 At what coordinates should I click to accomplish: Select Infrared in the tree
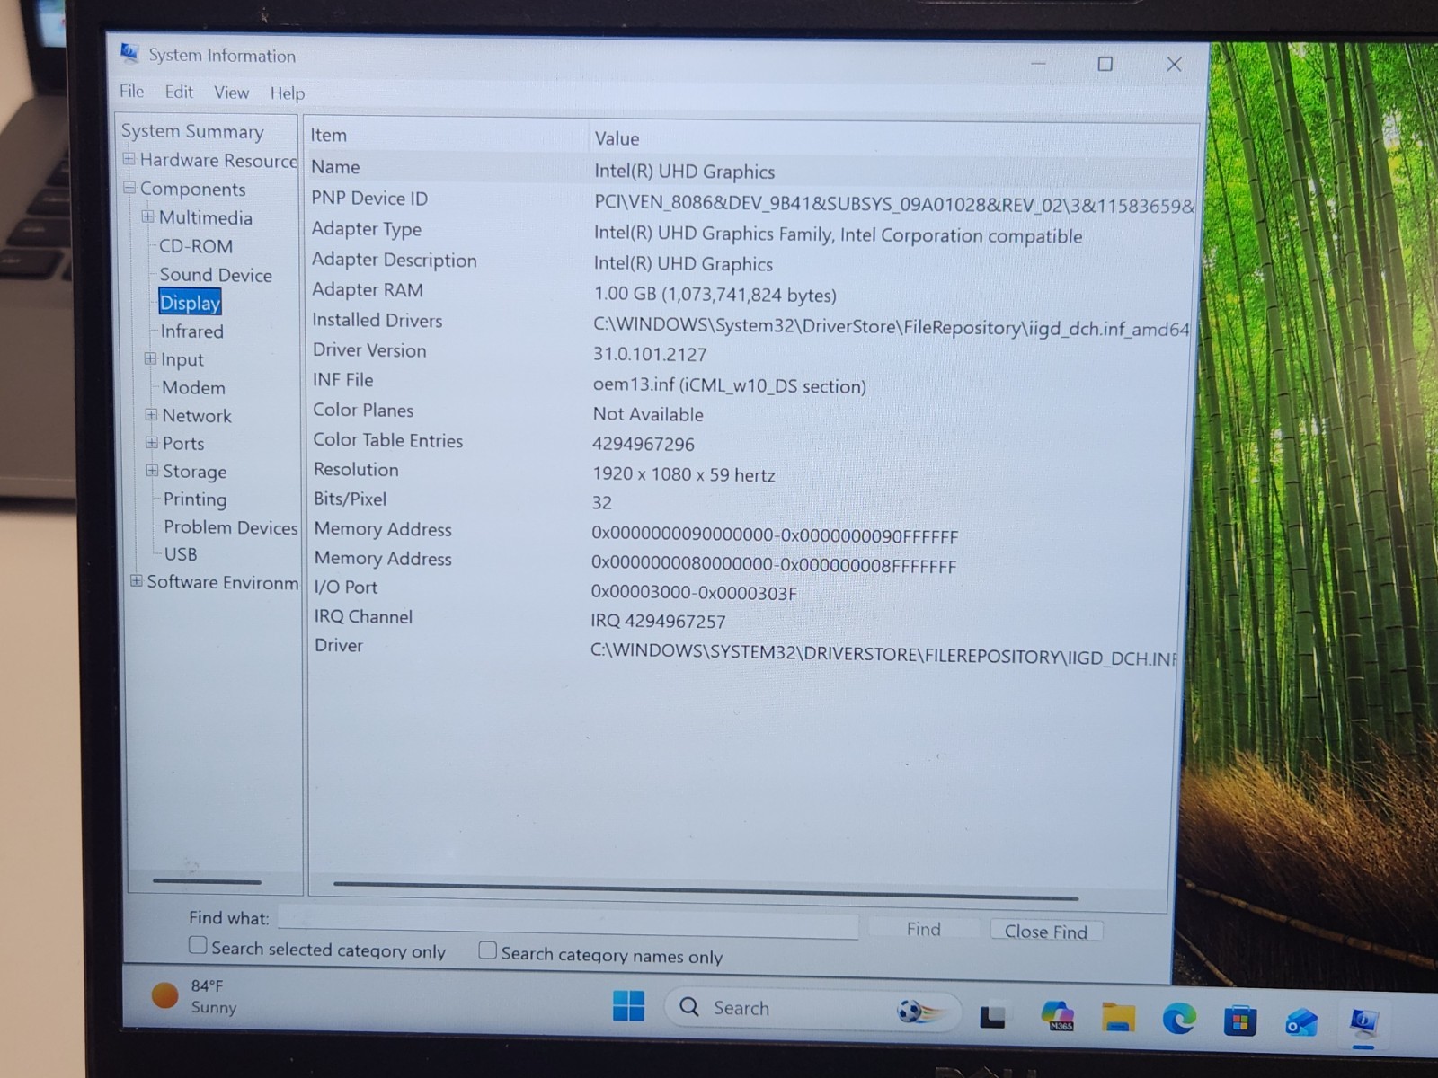click(191, 331)
